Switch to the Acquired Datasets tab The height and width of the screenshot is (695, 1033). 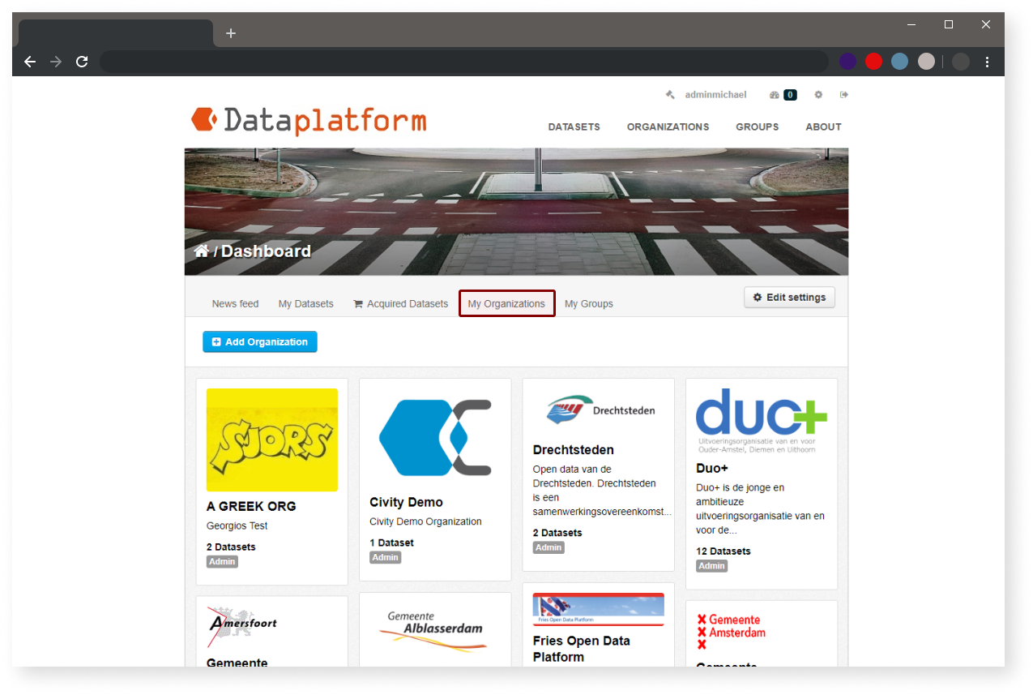(400, 304)
